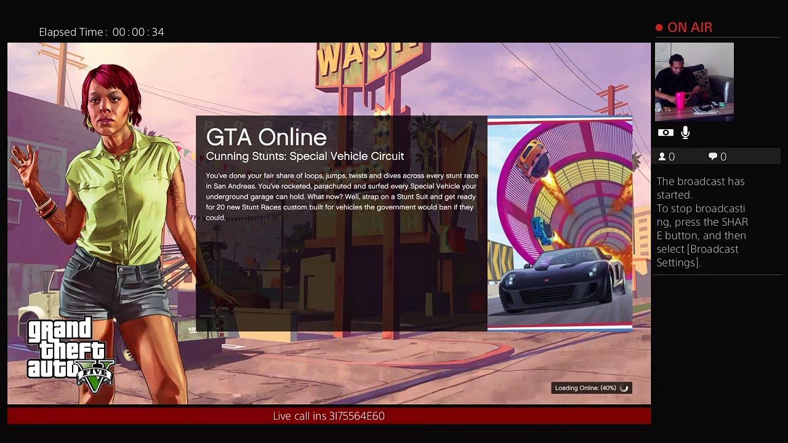The width and height of the screenshot is (788, 443).
Task: Click "Cunning Stunts: Special Vehicle Circuit" subtitle
Action: [x=305, y=156]
